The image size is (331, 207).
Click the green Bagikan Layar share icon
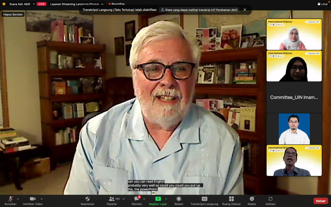click(x=158, y=199)
